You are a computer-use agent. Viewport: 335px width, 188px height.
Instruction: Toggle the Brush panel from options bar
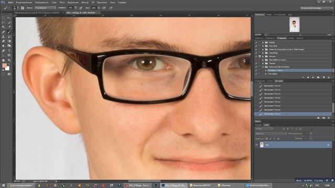(x=23, y=8)
